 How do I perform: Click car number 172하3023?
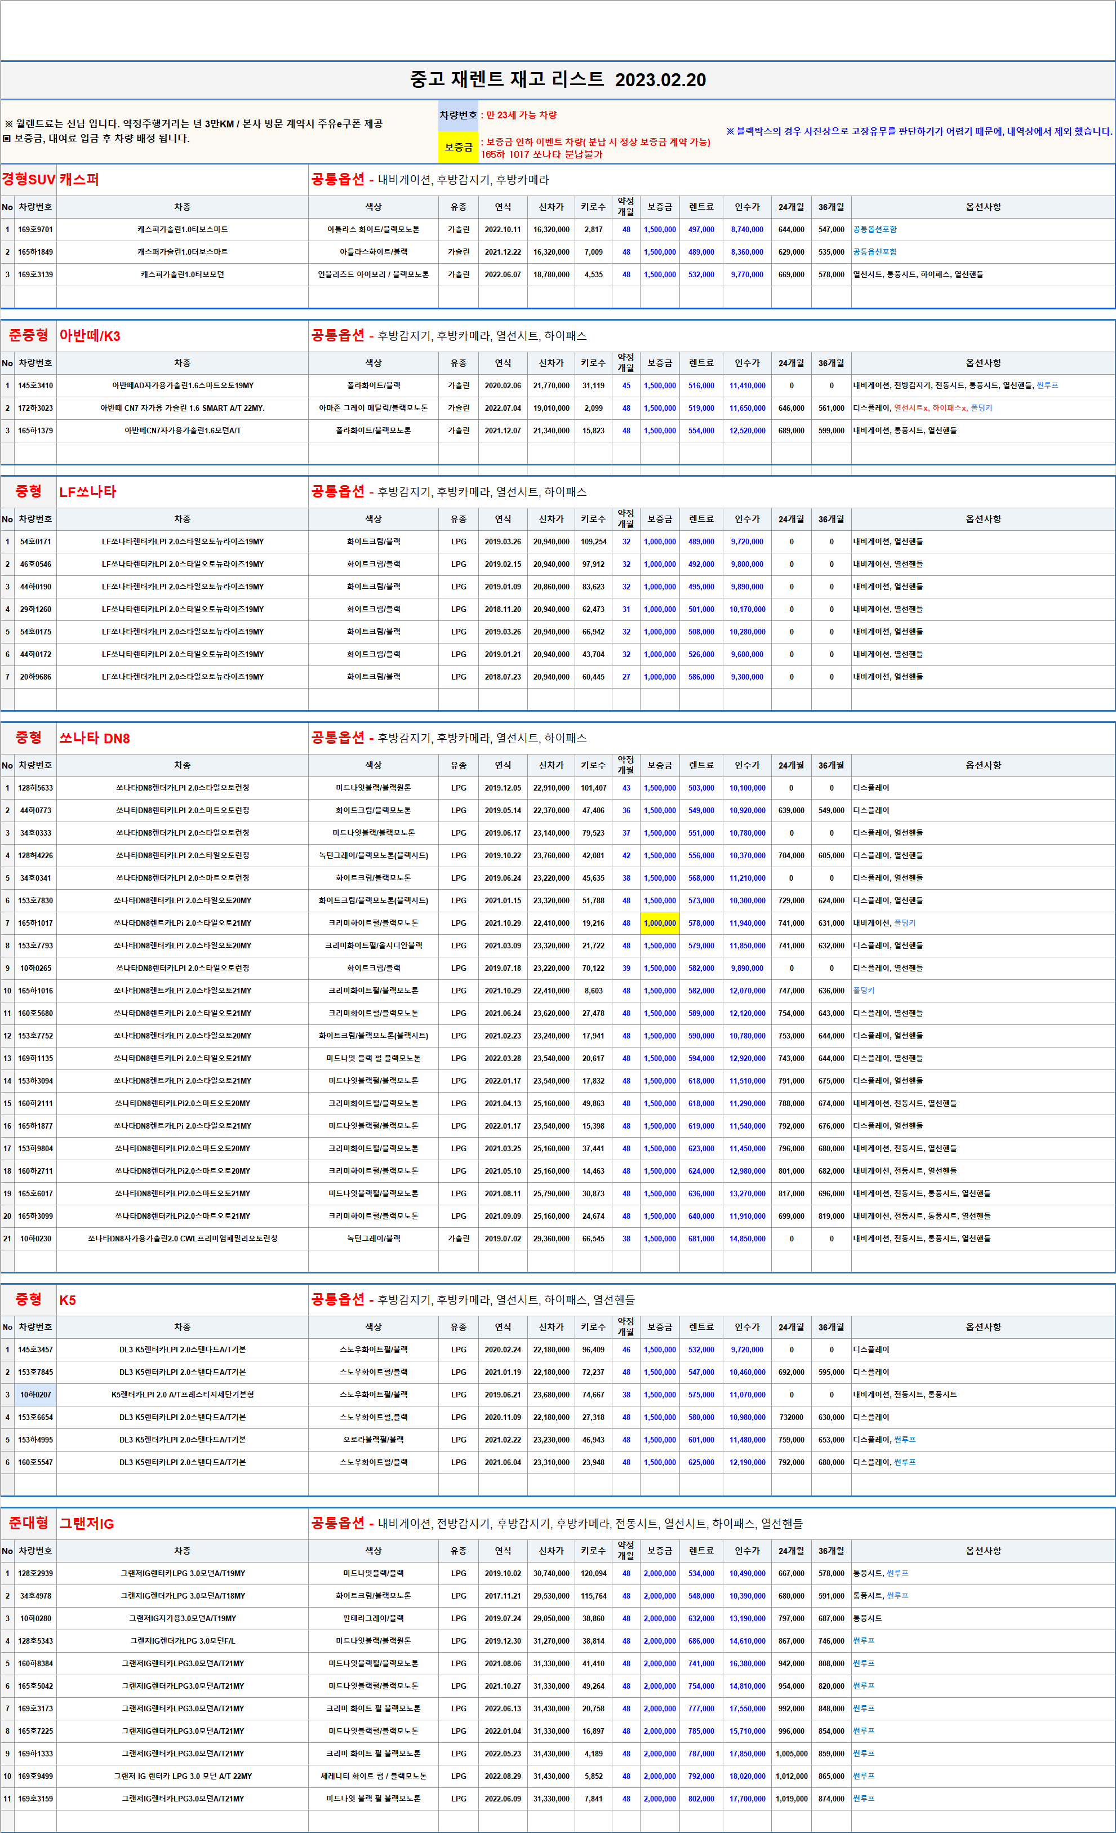click(x=35, y=409)
